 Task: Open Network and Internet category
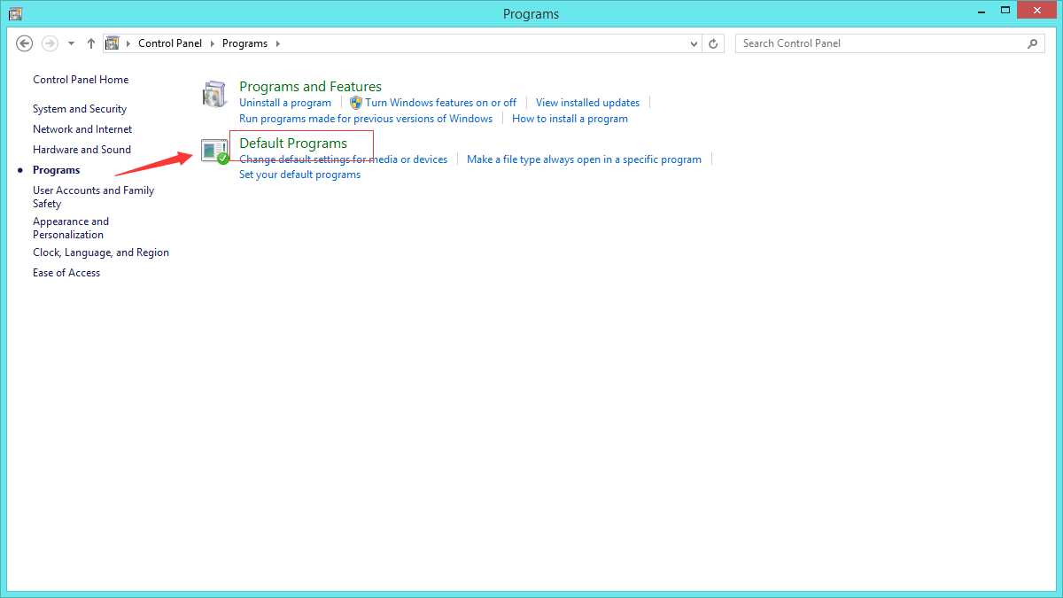point(82,129)
